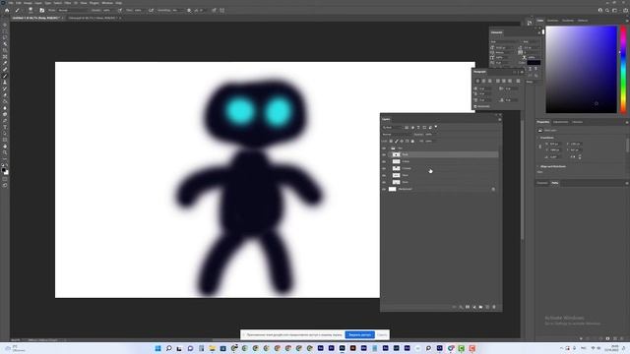Open the Windows Start menu
The image size is (630, 354).
pos(157,348)
